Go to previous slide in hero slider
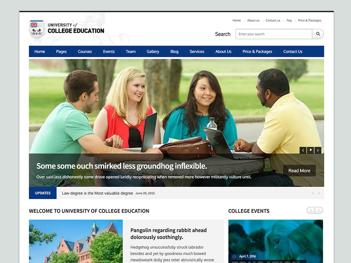351x263 pixels. (303, 150)
